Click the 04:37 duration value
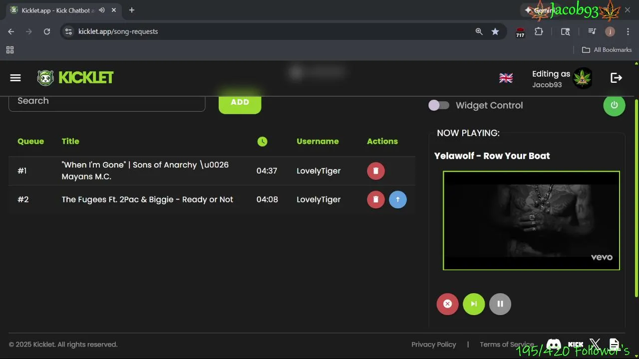Screen dimensions: 639x359 (x=267, y=171)
